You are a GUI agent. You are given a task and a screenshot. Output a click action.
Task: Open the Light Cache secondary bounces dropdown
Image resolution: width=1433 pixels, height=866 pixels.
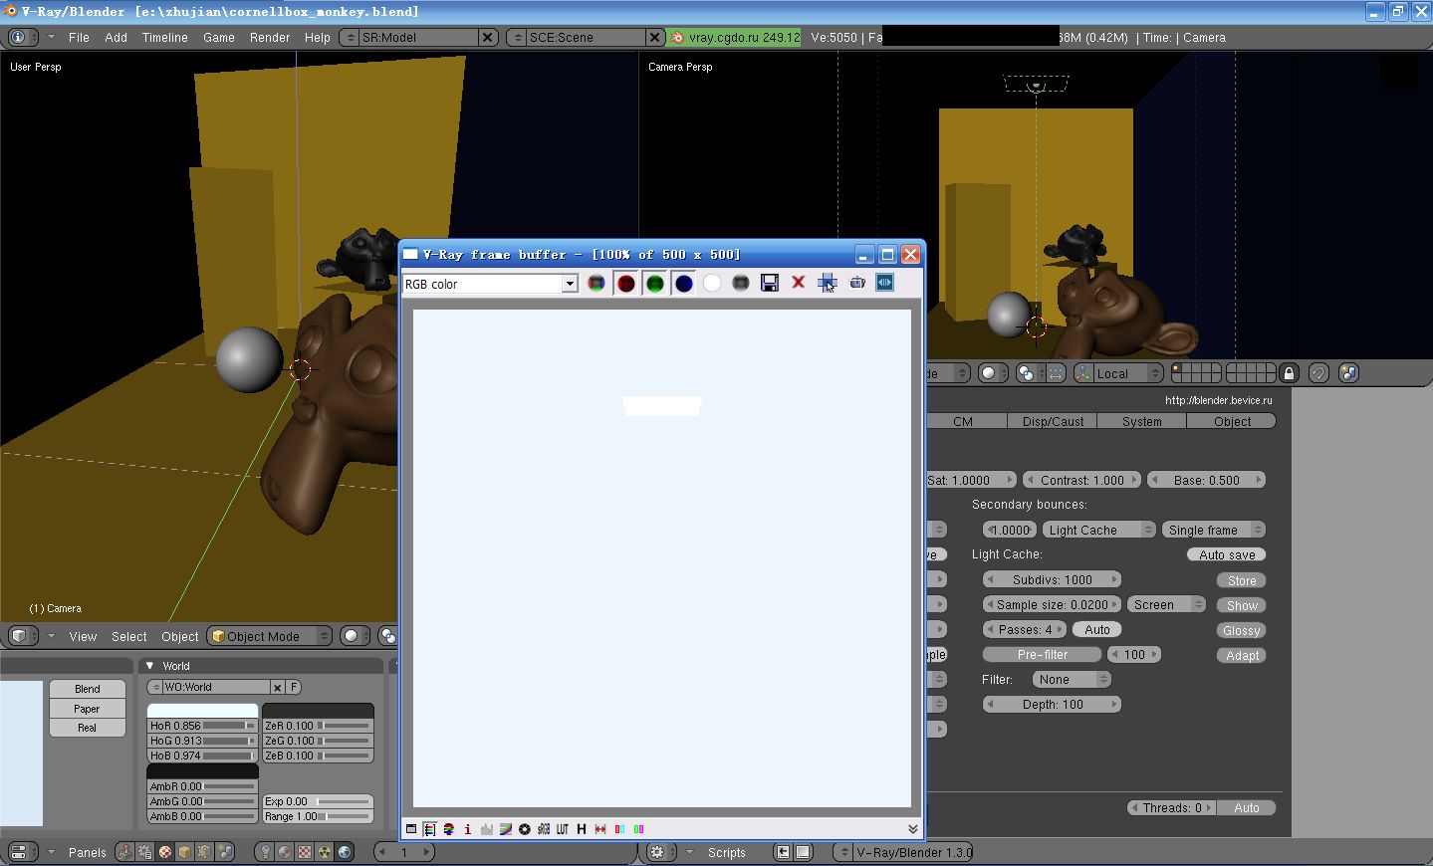pos(1098,531)
